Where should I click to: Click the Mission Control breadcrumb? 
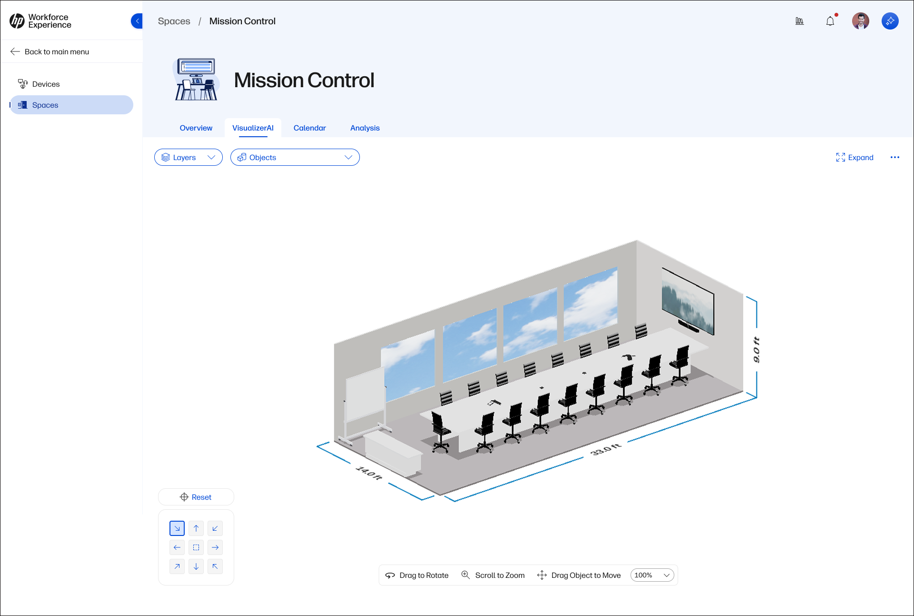242,21
